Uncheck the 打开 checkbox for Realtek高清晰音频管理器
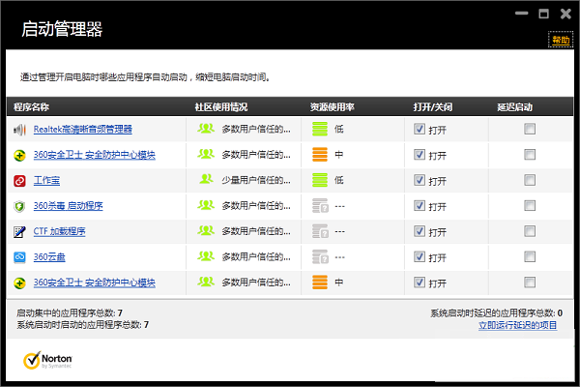Viewport: 580px width, 387px height. [x=419, y=129]
